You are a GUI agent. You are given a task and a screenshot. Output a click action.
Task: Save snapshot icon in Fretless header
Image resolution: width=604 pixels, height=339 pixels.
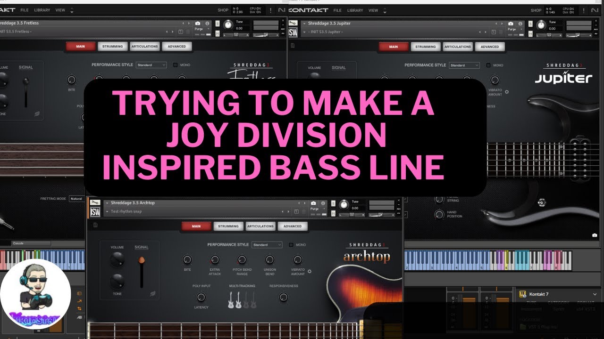point(180,32)
